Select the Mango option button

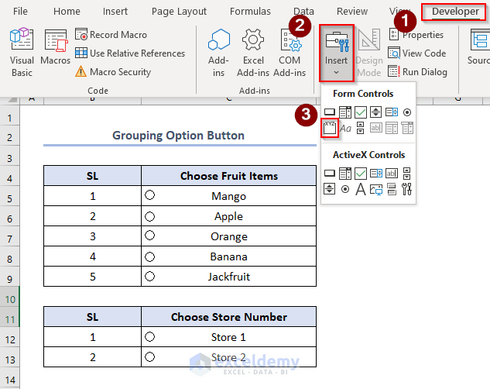(x=150, y=196)
